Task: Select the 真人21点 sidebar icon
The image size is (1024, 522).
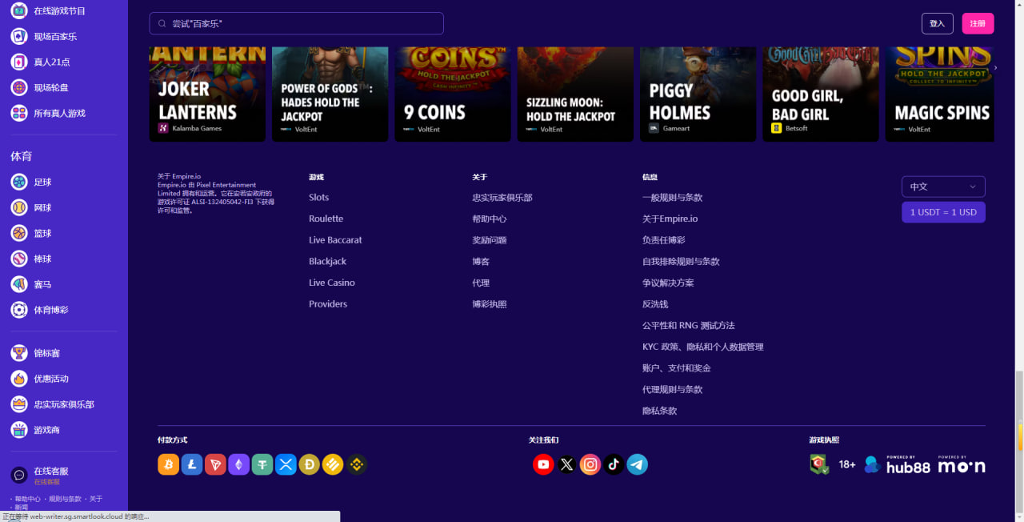Action: (19, 62)
